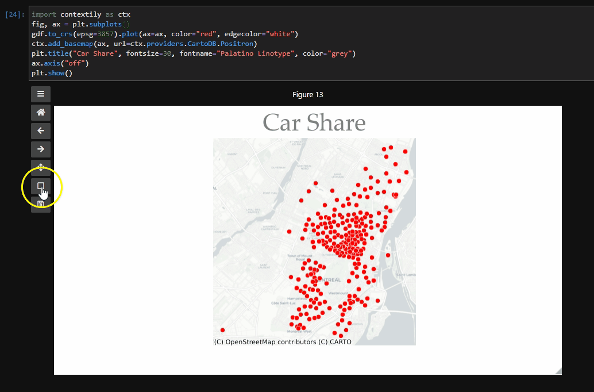Click the ax.axis("off") line
Image resolution: width=594 pixels, height=392 pixels.
(60, 63)
